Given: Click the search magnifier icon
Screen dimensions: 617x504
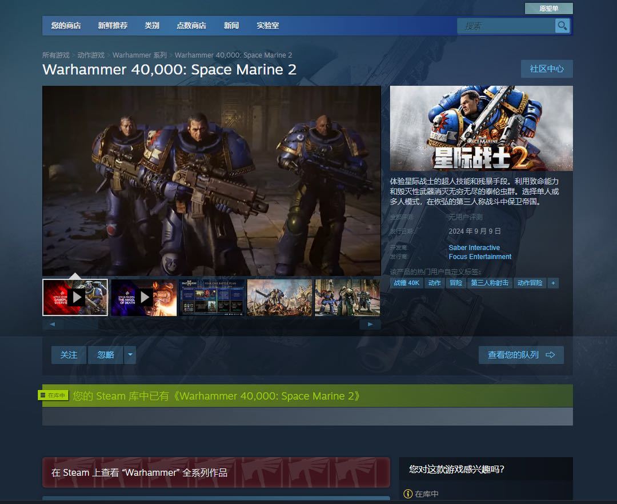Looking at the screenshot, I should click(562, 26).
